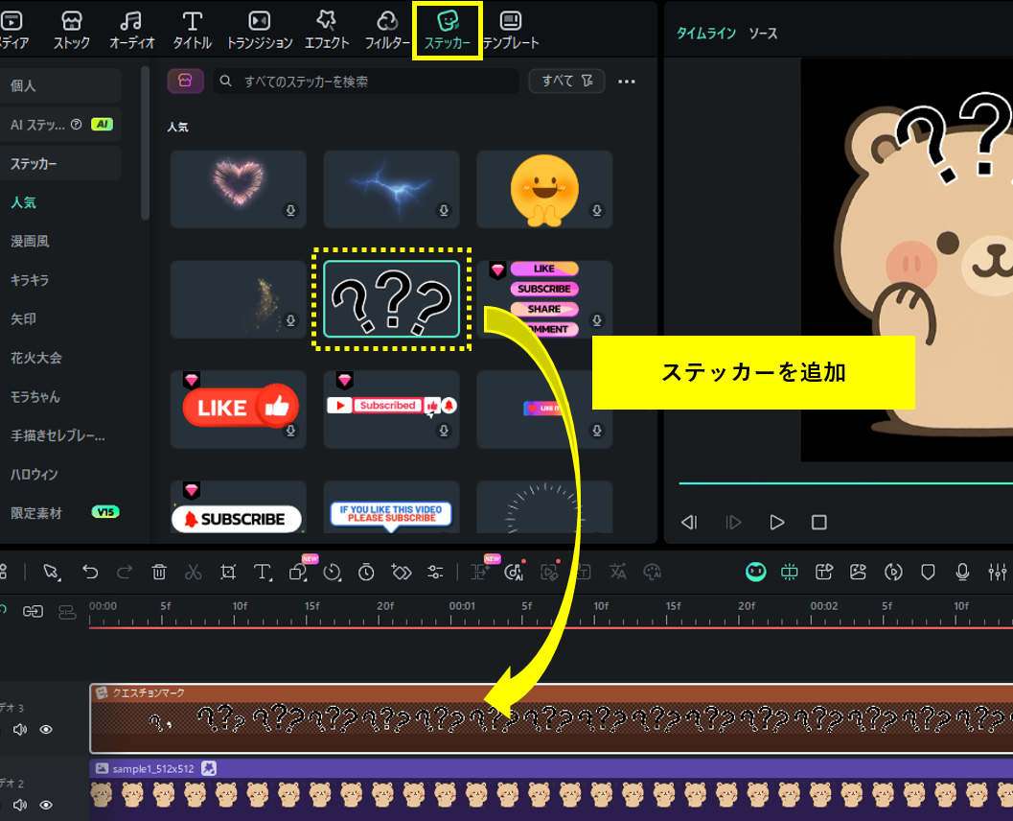Undo the last action
Viewport: 1013px width, 821px height.
[x=90, y=572]
